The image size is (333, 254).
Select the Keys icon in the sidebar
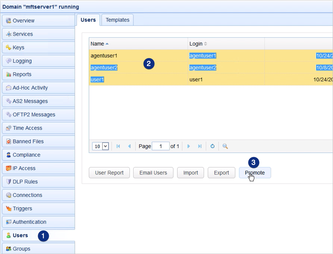point(8,47)
